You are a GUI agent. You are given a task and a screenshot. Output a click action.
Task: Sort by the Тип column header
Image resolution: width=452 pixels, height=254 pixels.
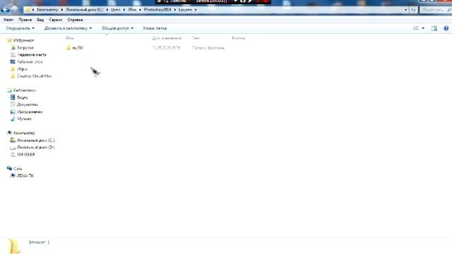coord(196,38)
